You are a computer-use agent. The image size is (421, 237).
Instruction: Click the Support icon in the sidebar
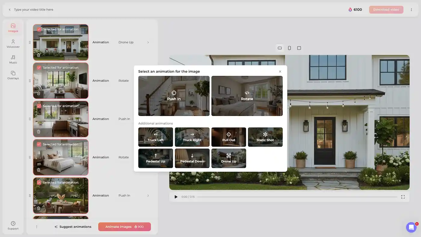13,226
